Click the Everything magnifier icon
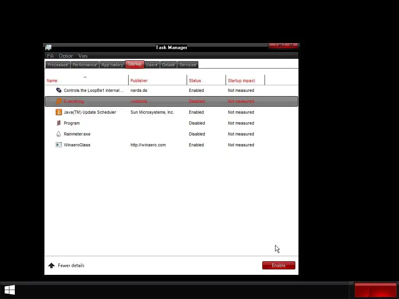399x299 pixels. point(59,101)
